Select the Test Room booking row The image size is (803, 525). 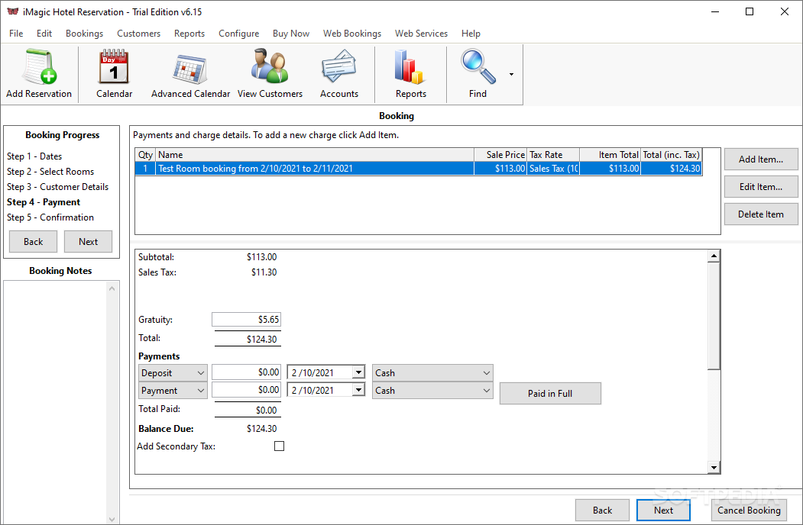pos(419,169)
